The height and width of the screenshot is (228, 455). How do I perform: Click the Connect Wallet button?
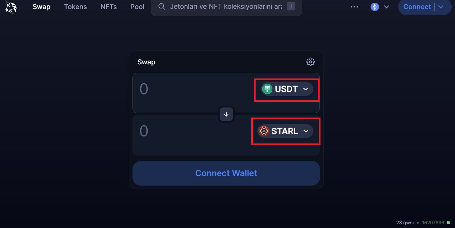pyautogui.click(x=226, y=173)
